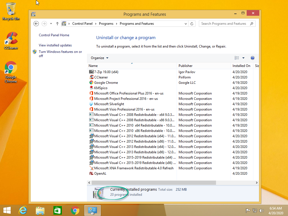The height and width of the screenshot is (216, 288).
Task: Click in the Search Programs and Features field
Action: (225, 24)
